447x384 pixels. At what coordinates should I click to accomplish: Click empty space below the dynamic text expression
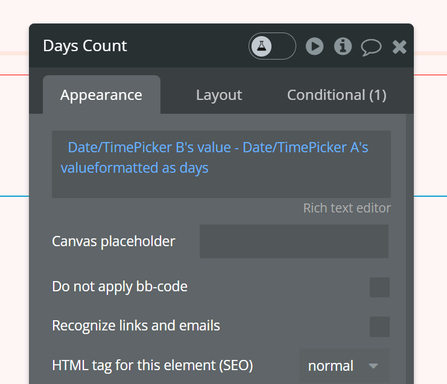[221, 187]
